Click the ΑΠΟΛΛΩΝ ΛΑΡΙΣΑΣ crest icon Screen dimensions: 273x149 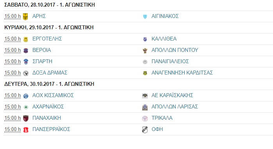(145, 107)
